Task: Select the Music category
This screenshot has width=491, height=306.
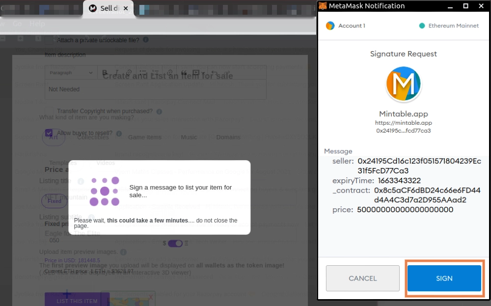Action: pos(189,137)
